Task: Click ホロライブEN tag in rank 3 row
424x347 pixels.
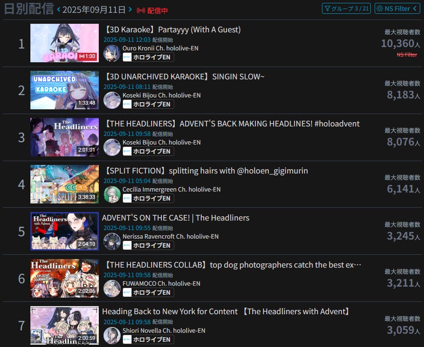Action: pos(148,151)
